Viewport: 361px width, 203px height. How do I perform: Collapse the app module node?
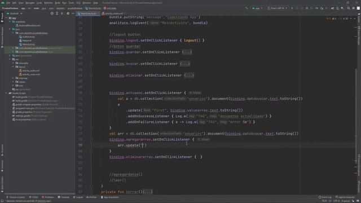pyautogui.click(x=6, y=18)
